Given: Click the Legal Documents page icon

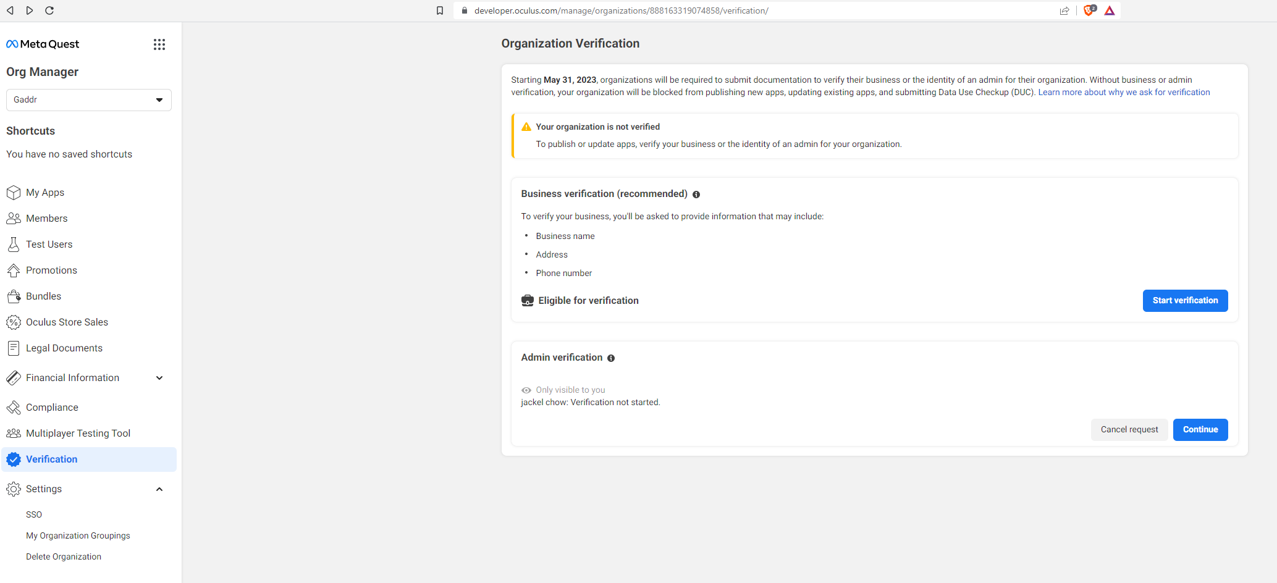Looking at the screenshot, I should tap(14, 348).
